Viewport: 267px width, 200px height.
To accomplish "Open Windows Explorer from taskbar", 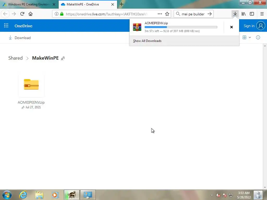I will tap(39, 195).
